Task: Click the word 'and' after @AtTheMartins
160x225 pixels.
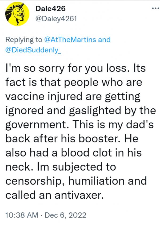Action: (105, 40)
